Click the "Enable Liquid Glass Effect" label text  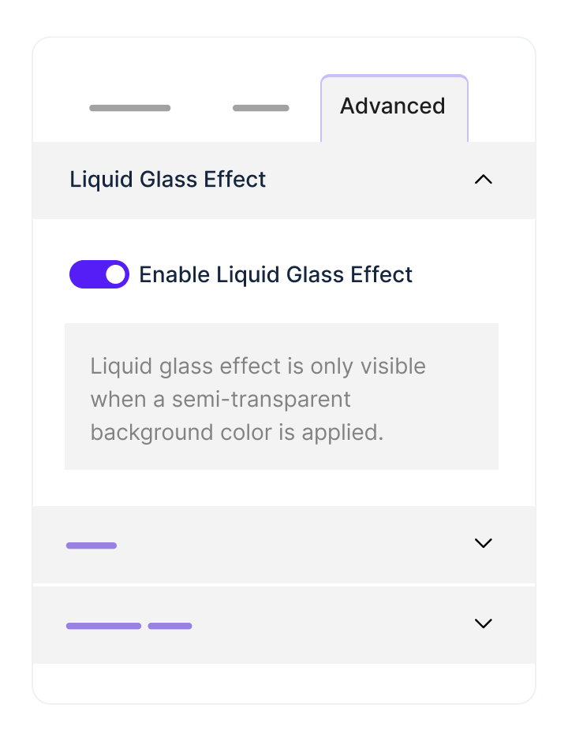pyautogui.click(x=275, y=274)
